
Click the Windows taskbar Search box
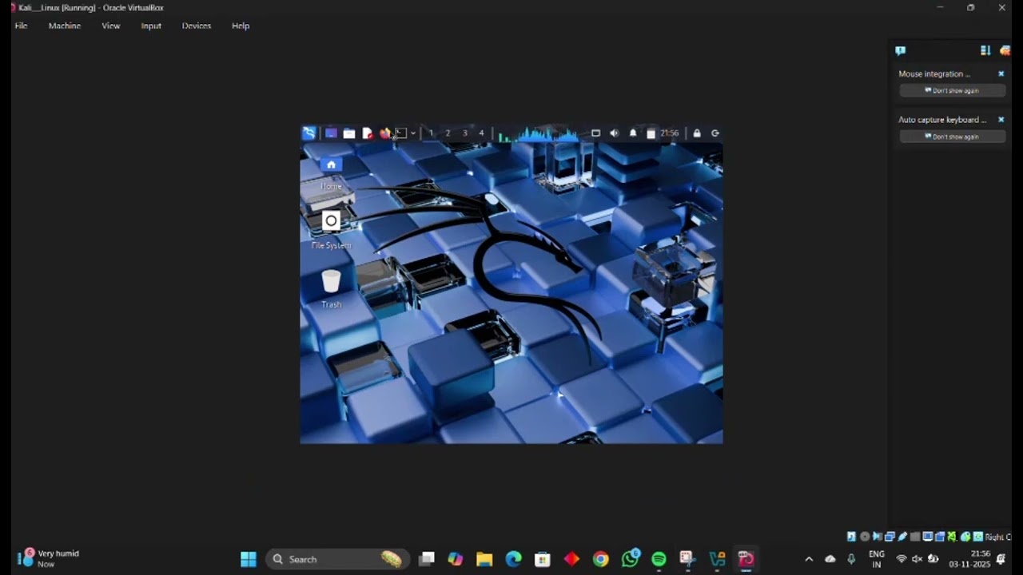click(x=338, y=559)
